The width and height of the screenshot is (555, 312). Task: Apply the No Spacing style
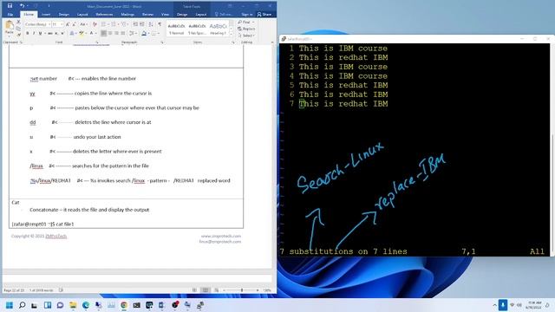point(197,29)
